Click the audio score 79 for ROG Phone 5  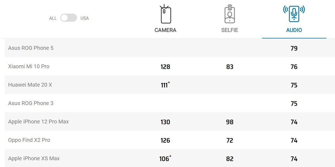(294, 48)
